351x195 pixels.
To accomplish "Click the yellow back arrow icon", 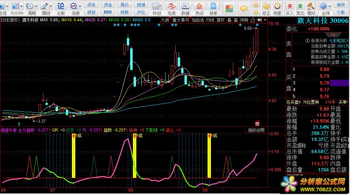I will point(243,8).
